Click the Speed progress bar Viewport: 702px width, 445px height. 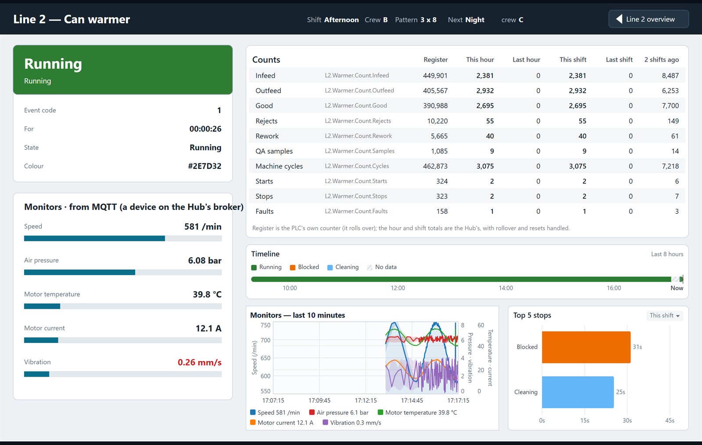[123, 238]
